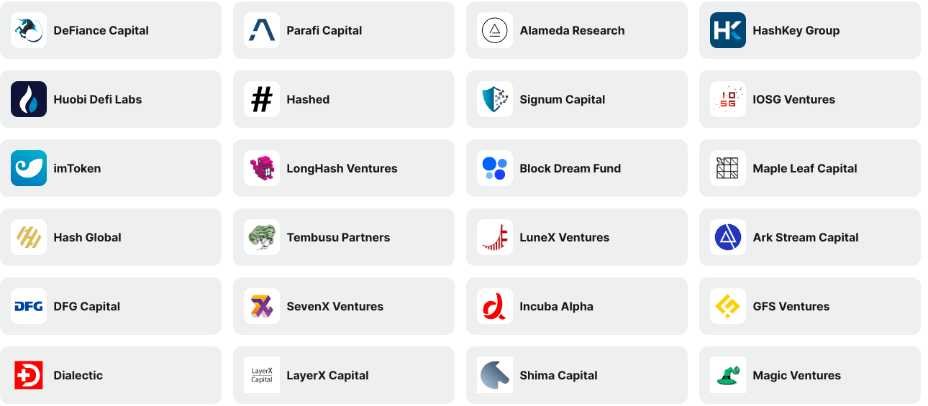Image resolution: width=928 pixels, height=406 pixels.
Task: Click the SevenX Ventures label
Action: coord(335,306)
